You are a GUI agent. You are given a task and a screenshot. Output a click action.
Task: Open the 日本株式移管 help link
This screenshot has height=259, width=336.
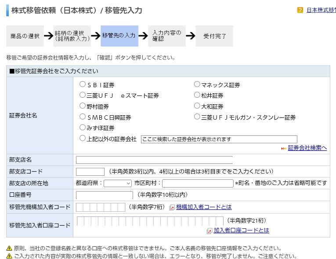click(x=321, y=10)
